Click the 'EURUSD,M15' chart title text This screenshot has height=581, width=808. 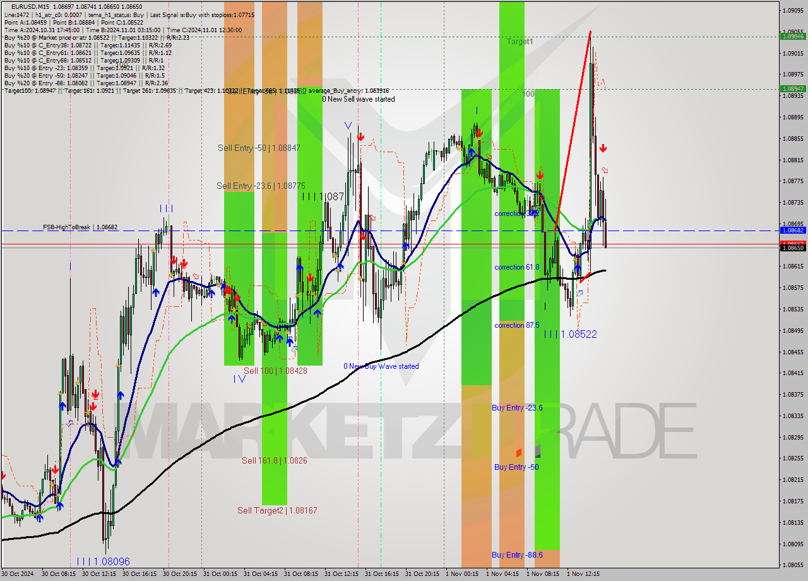(31, 6)
